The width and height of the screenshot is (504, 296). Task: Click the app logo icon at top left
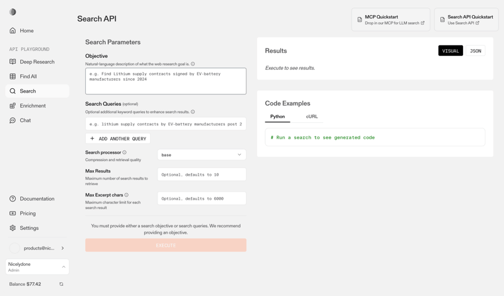[x=13, y=12]
